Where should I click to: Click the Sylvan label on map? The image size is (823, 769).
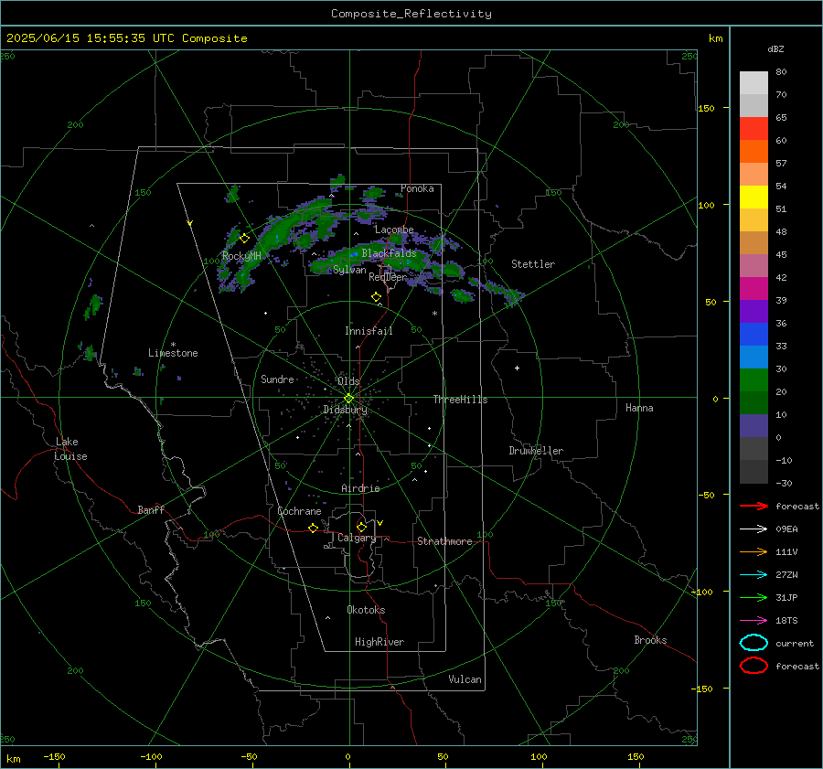point(349,271)
